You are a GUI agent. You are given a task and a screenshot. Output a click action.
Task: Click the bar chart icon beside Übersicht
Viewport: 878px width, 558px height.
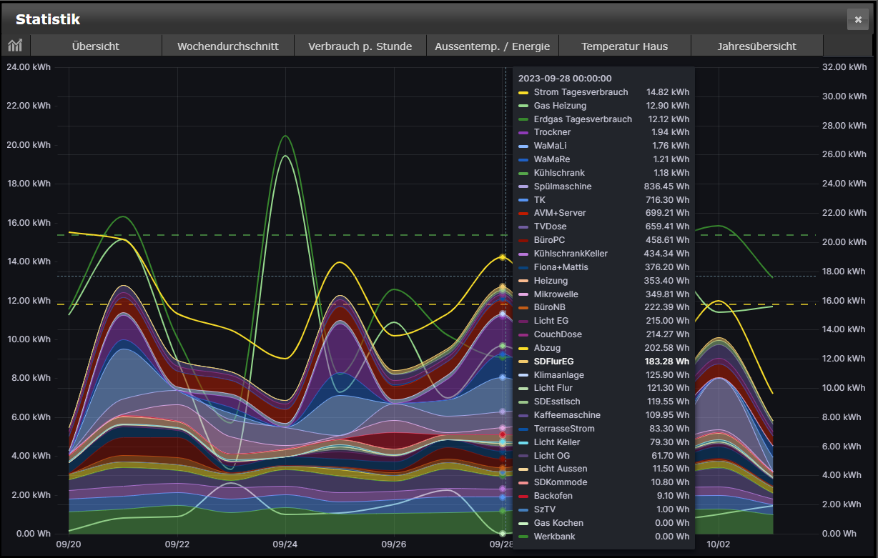[x=15, y=46]
